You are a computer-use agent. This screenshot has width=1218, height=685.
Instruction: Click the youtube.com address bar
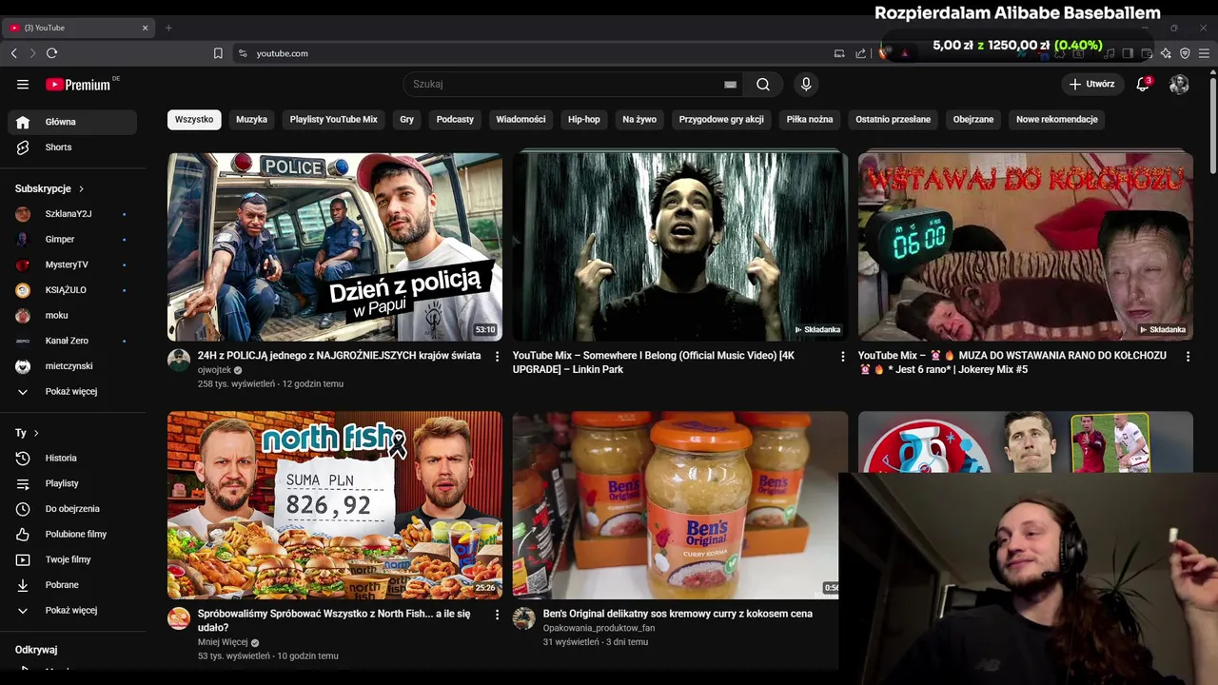pos(533,53)
